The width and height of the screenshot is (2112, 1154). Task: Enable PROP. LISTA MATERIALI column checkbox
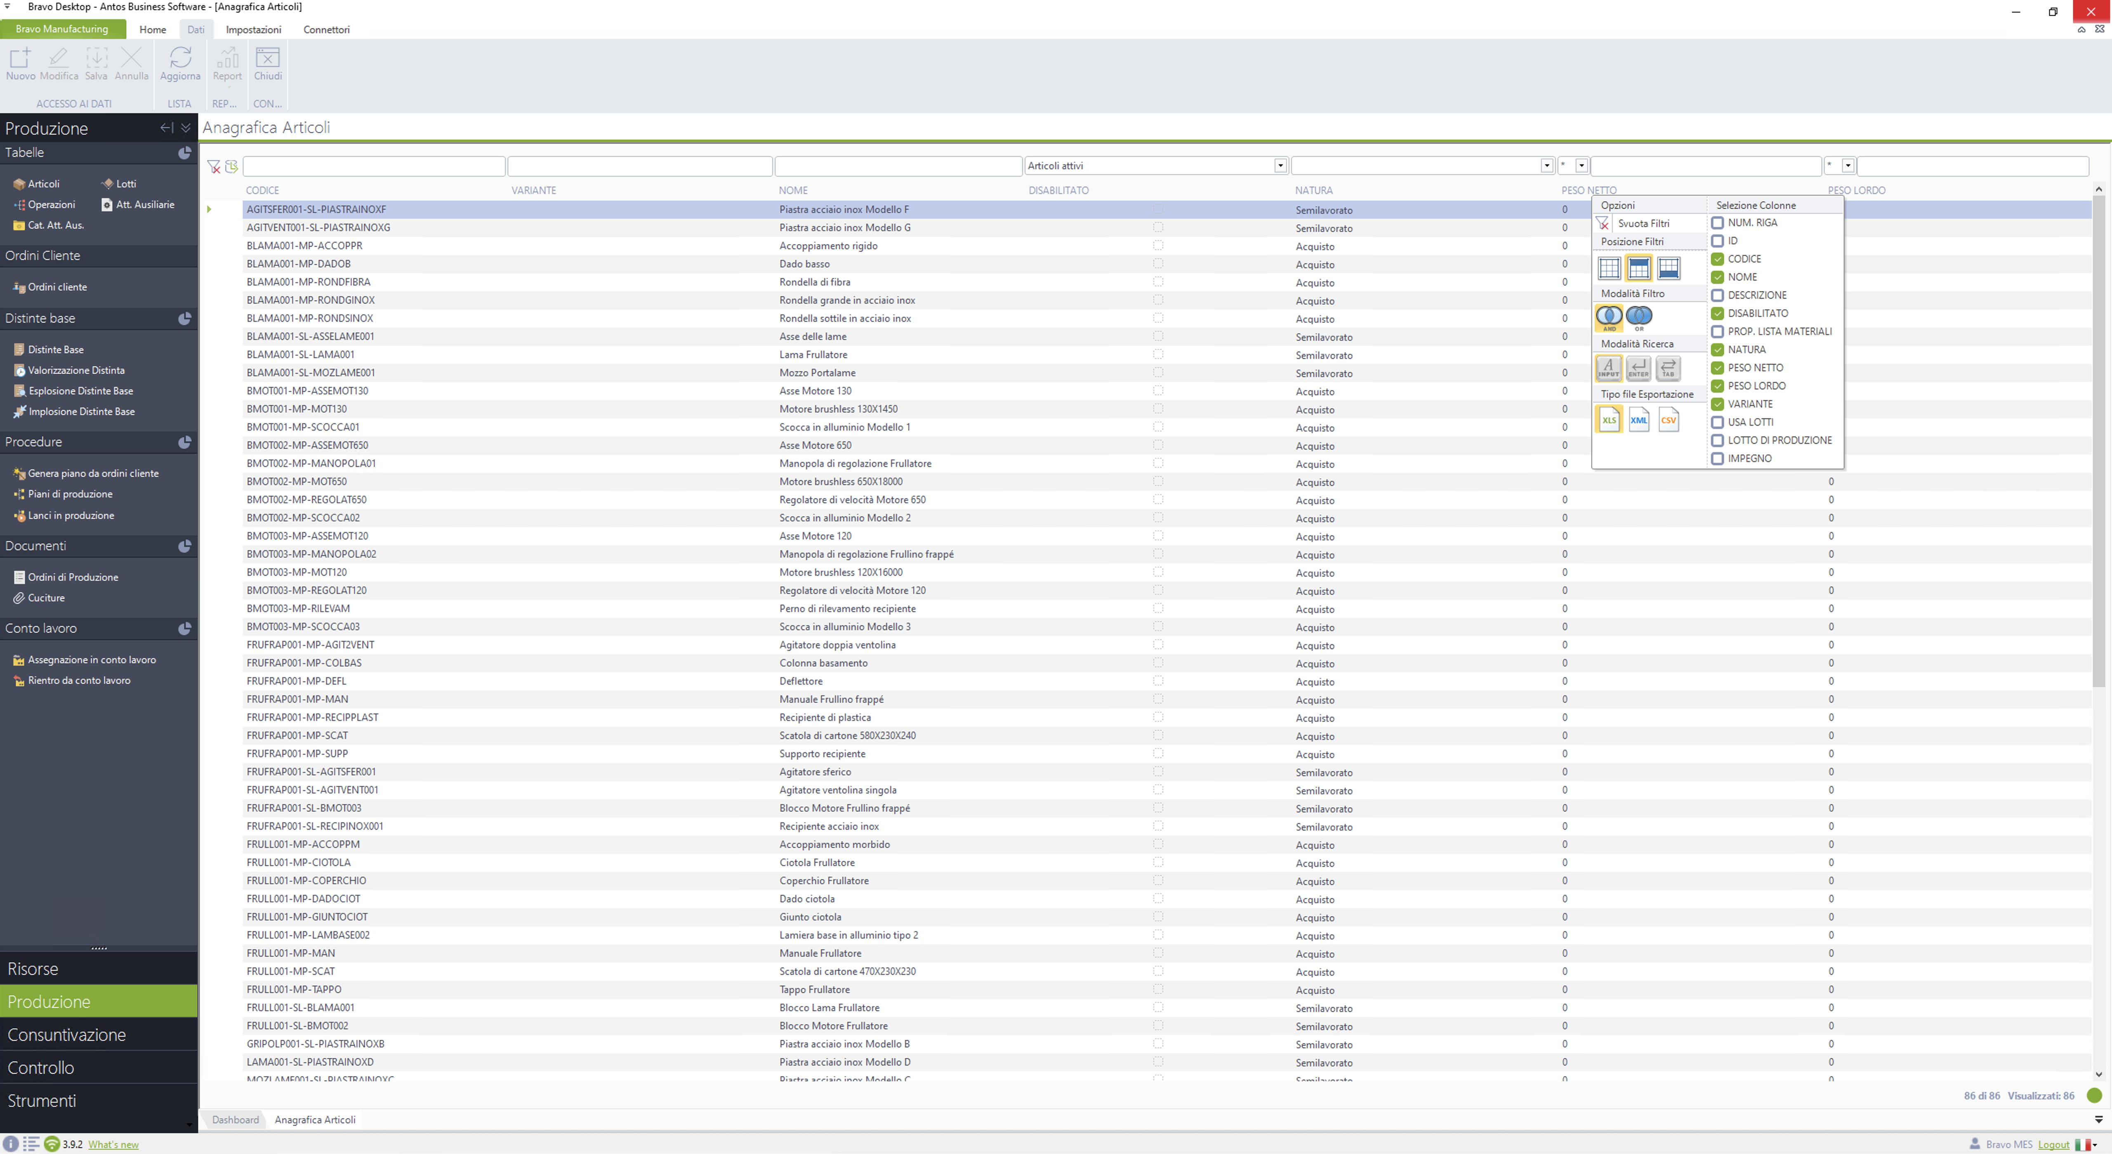1717,331
